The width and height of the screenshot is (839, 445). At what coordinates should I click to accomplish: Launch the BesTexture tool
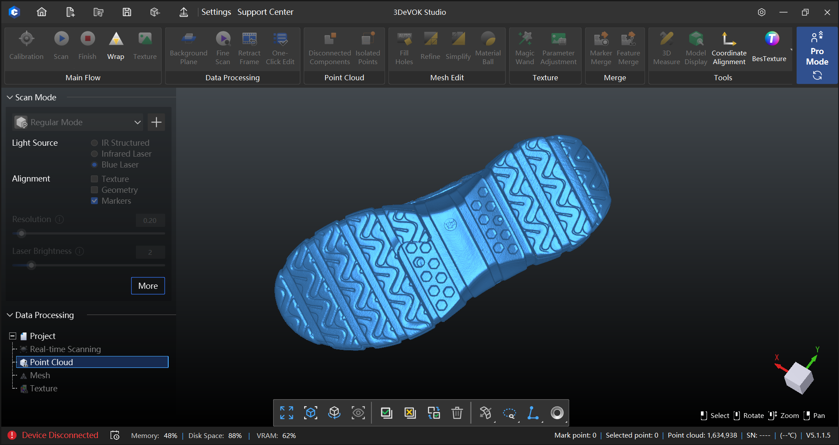pos(770,46)
